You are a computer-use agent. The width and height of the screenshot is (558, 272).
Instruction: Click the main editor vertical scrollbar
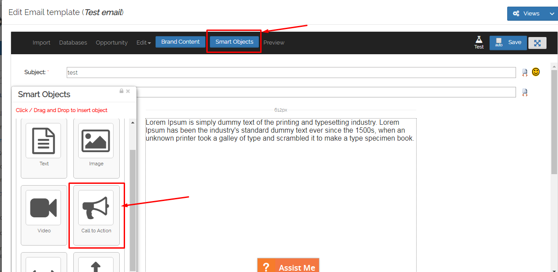[554, 121]
